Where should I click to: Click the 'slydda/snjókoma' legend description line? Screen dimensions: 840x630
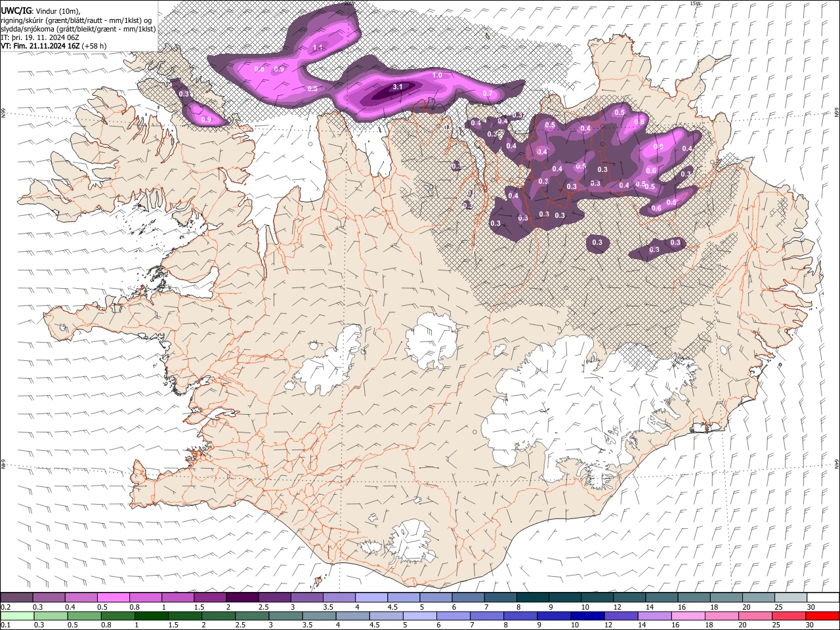pos(79,29)
